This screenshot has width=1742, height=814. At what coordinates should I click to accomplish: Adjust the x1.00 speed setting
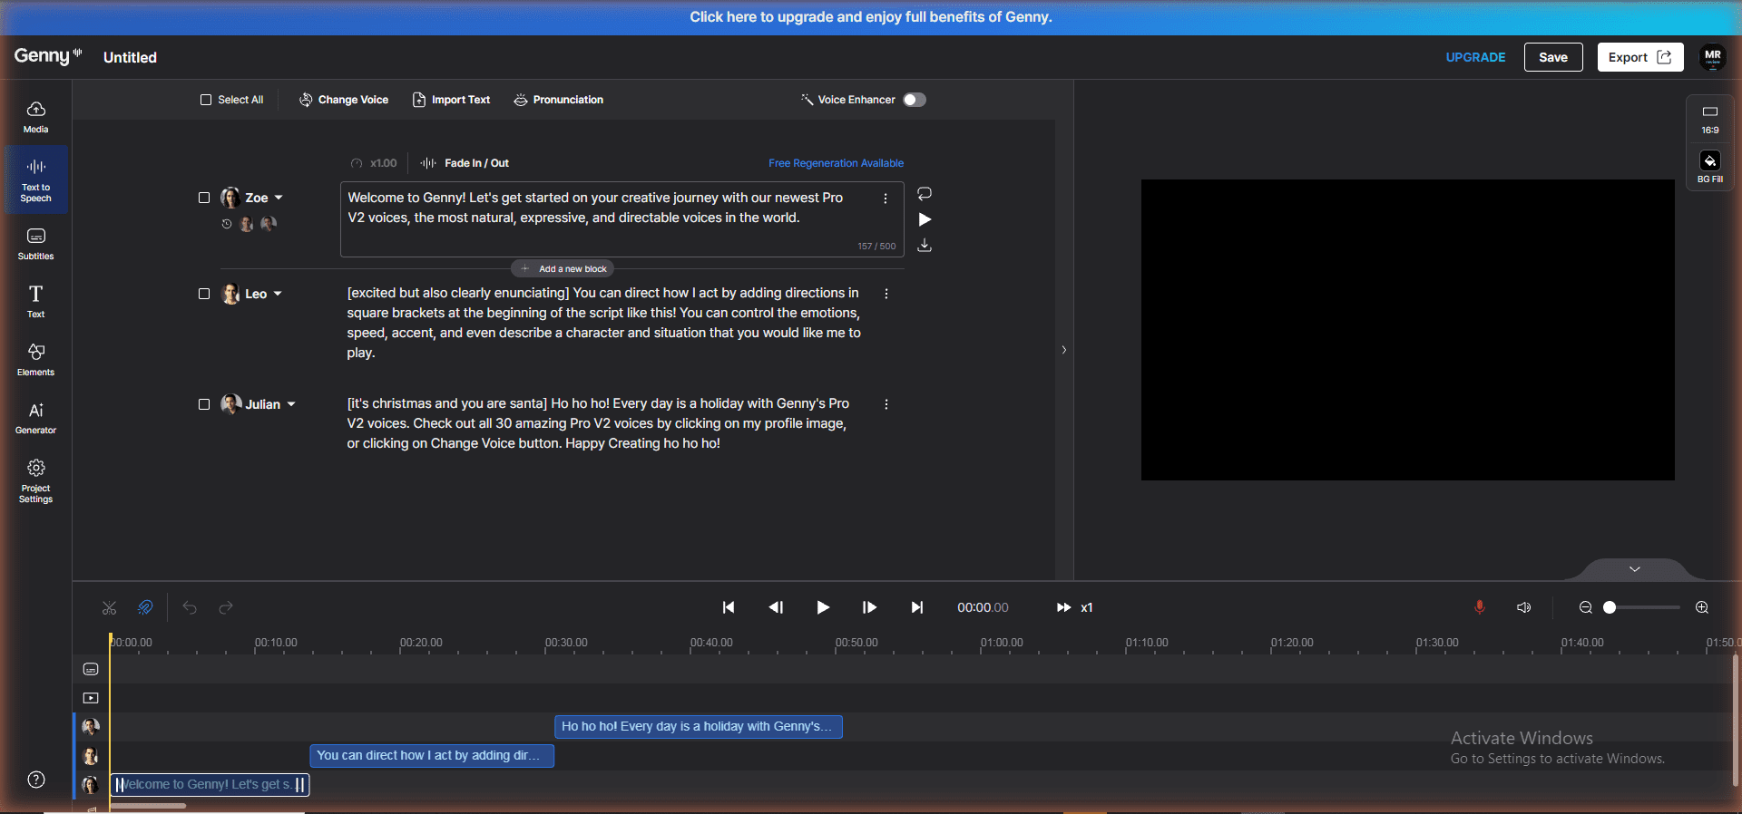(374, 163)
